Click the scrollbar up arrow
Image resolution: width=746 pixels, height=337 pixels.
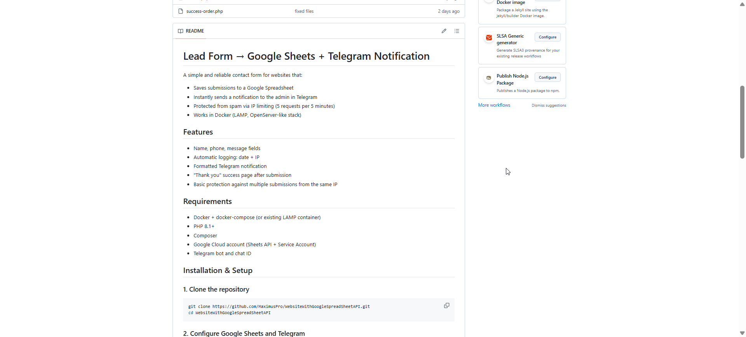[742, 4]
